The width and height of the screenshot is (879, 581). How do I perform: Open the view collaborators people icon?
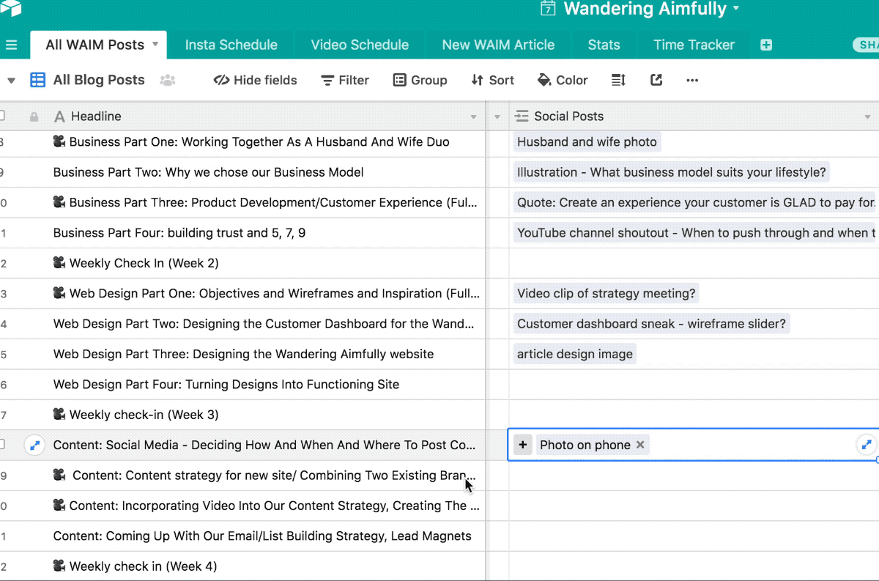click(x=168, y=80)
